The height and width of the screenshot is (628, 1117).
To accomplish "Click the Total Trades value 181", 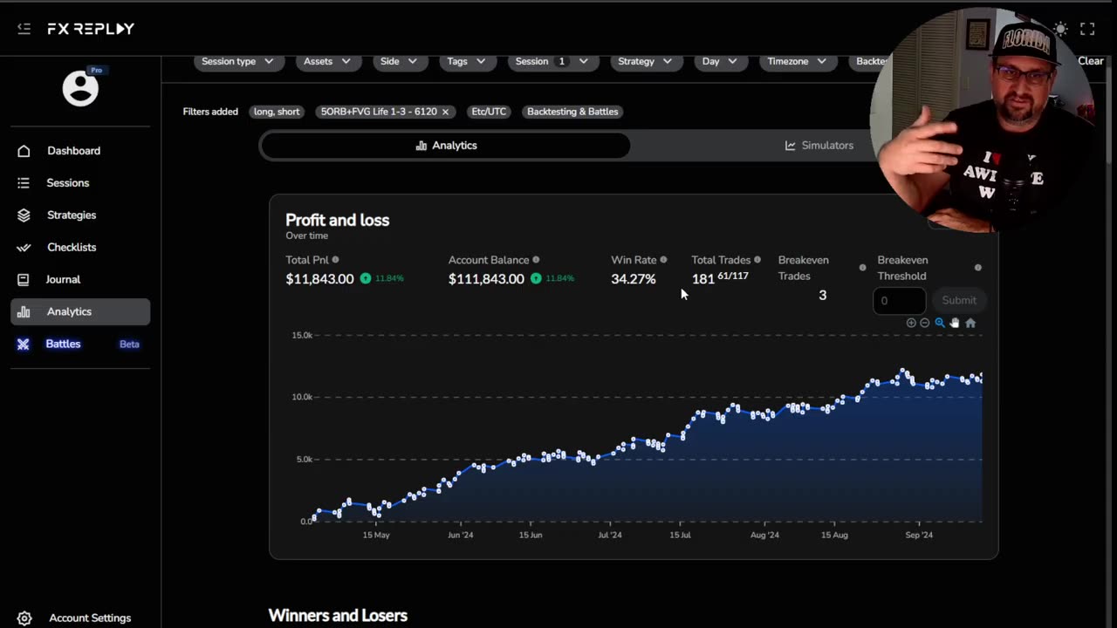I will click(x=702, y=279).
